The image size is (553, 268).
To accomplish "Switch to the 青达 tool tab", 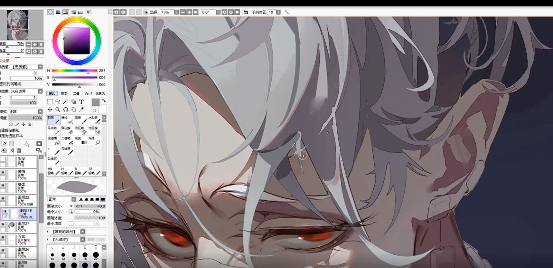I will point(52,93).
